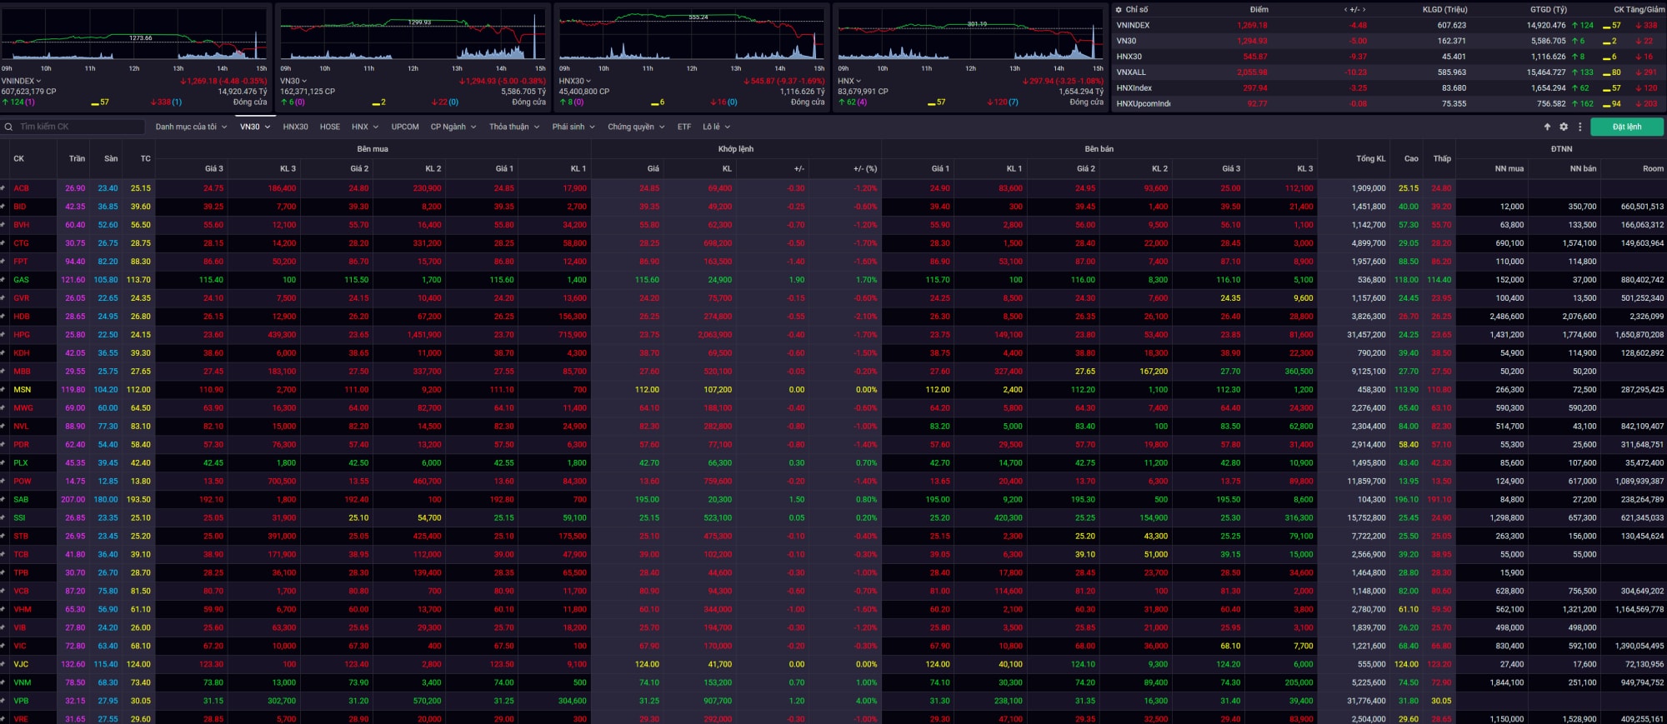The width and height of the screenshot is (1667, 724).
Task: Click the Sàn column header
Action: pos(111,158)
